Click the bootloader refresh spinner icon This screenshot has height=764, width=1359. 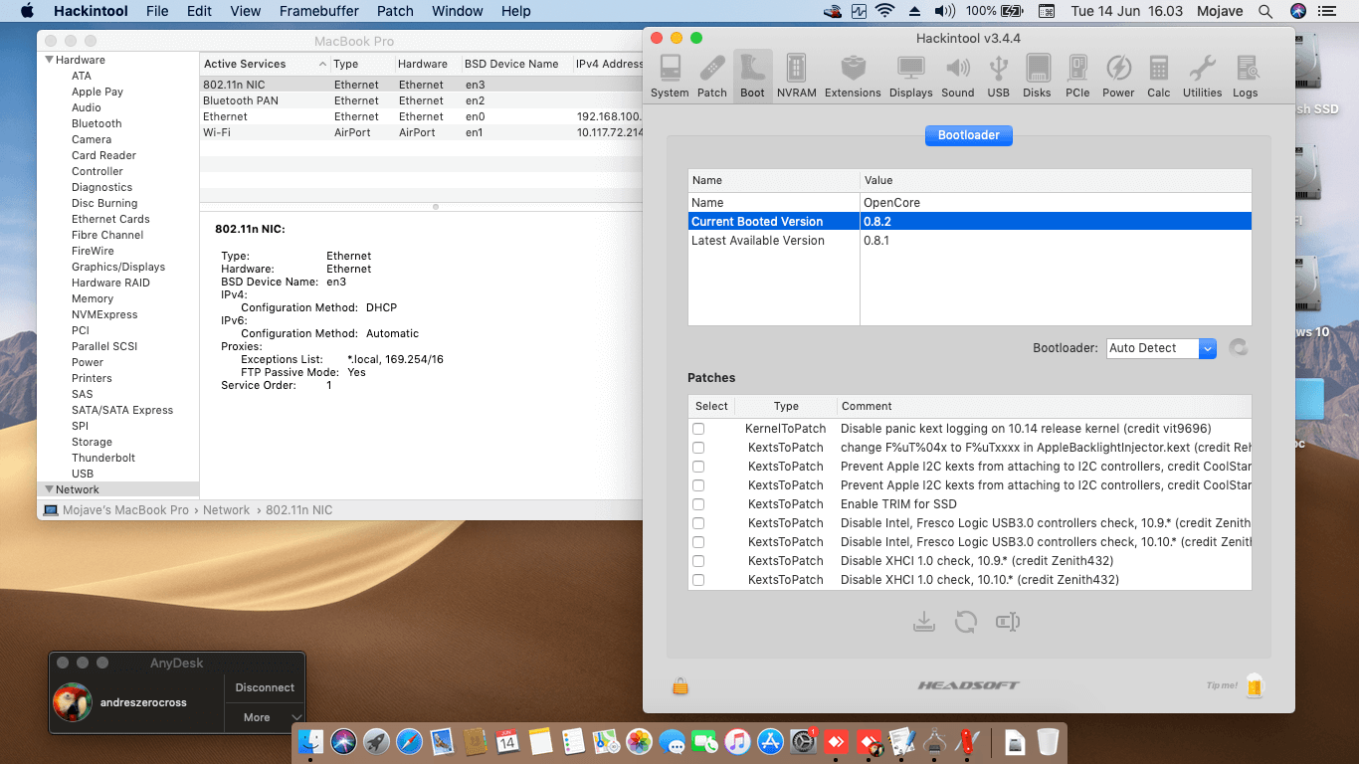point(1238,348)
